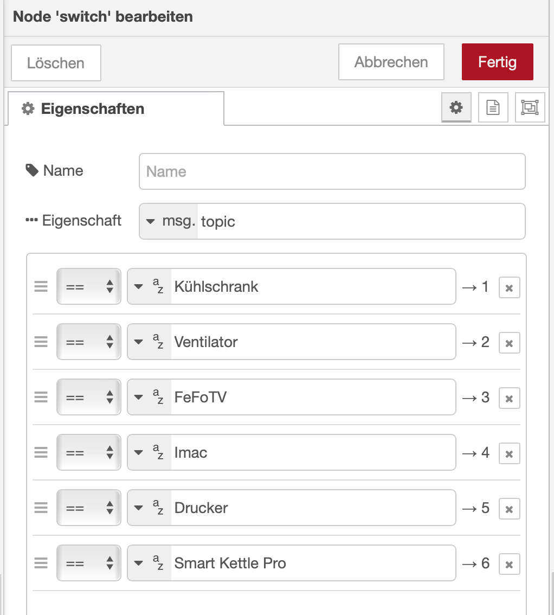Open the == operator selector for FeFoTV
The height and width of the screenshot is (615, 554).
pos(89,397)
